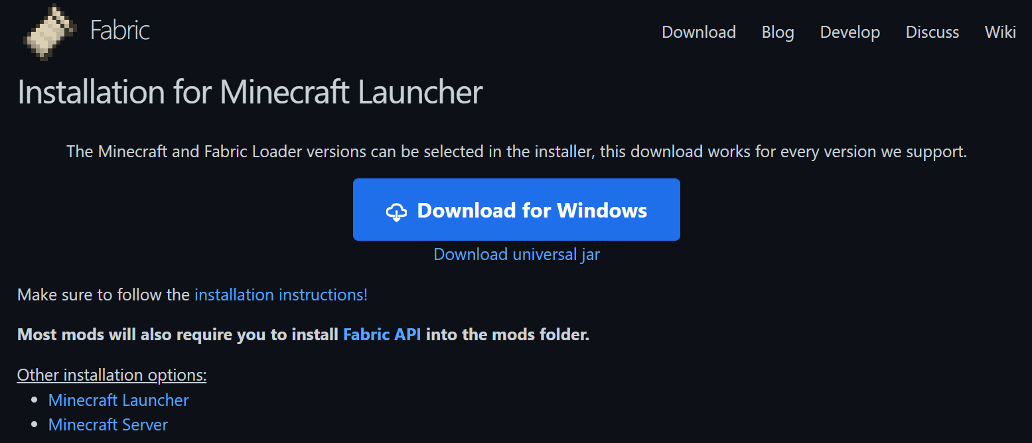Open the Develop navigation item
The height and width of the screenshot is (443, 1032).
pos(850,32)
